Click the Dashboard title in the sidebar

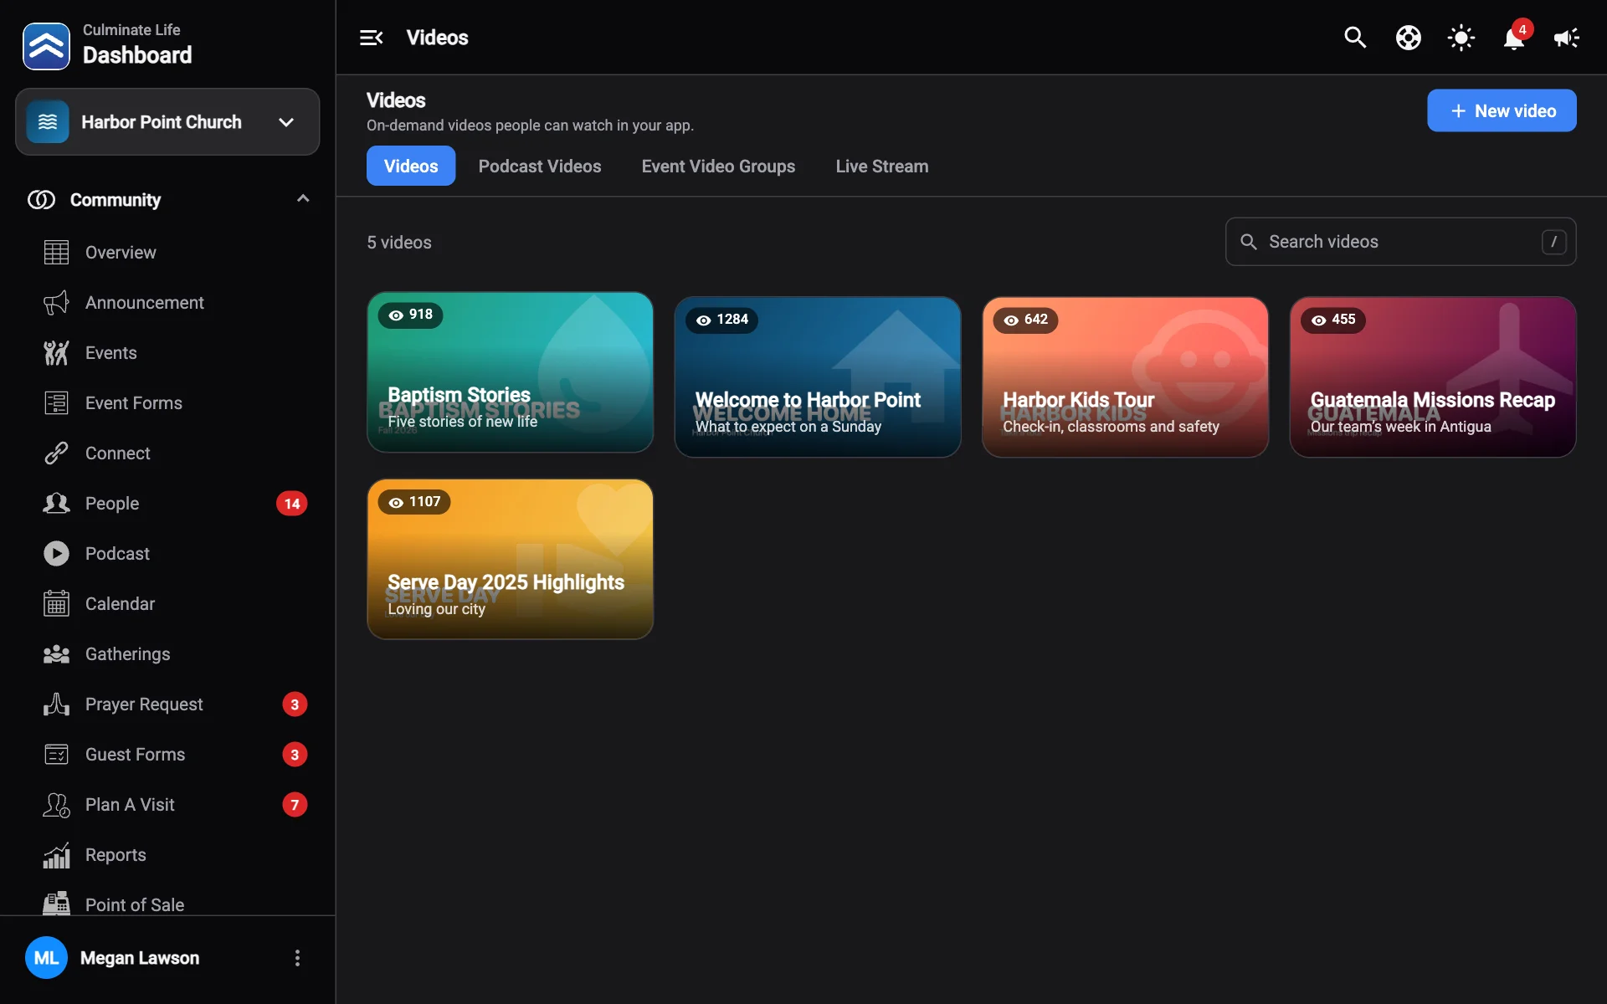pyautogui.click(x=137, y=55)
